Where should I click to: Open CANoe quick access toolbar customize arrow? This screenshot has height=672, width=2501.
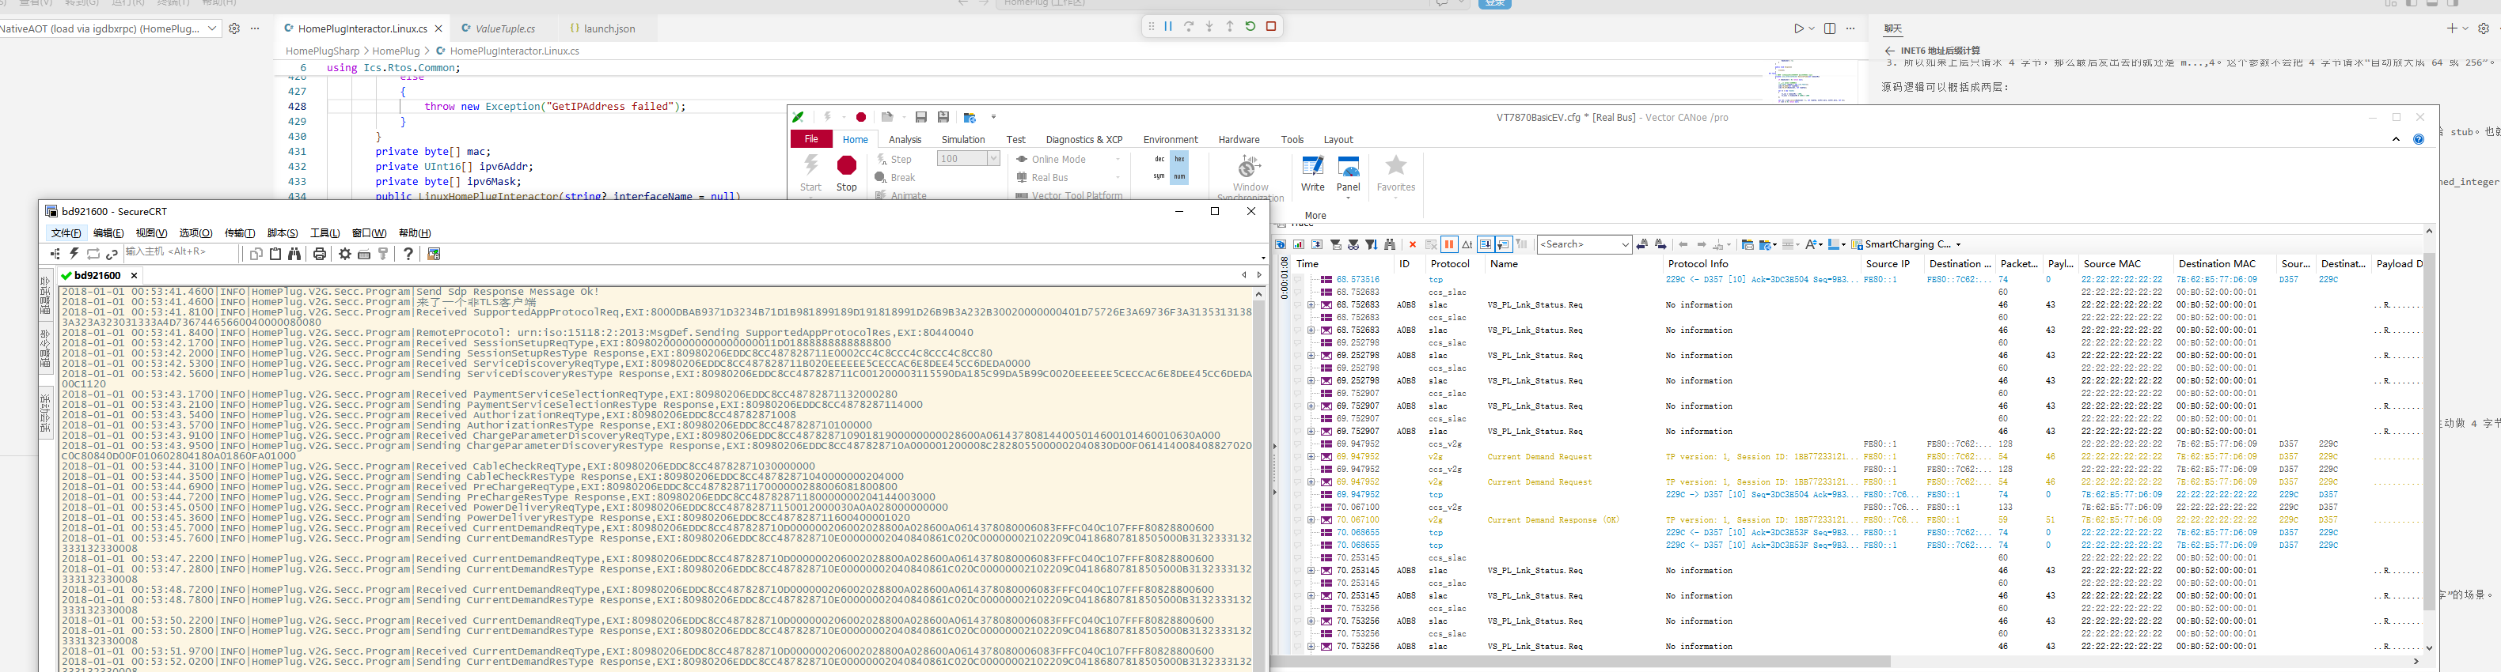(x=993, y=117)
